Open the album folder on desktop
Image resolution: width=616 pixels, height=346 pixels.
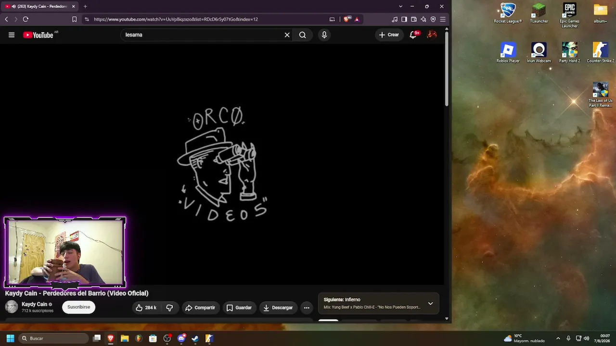[600, 13]
